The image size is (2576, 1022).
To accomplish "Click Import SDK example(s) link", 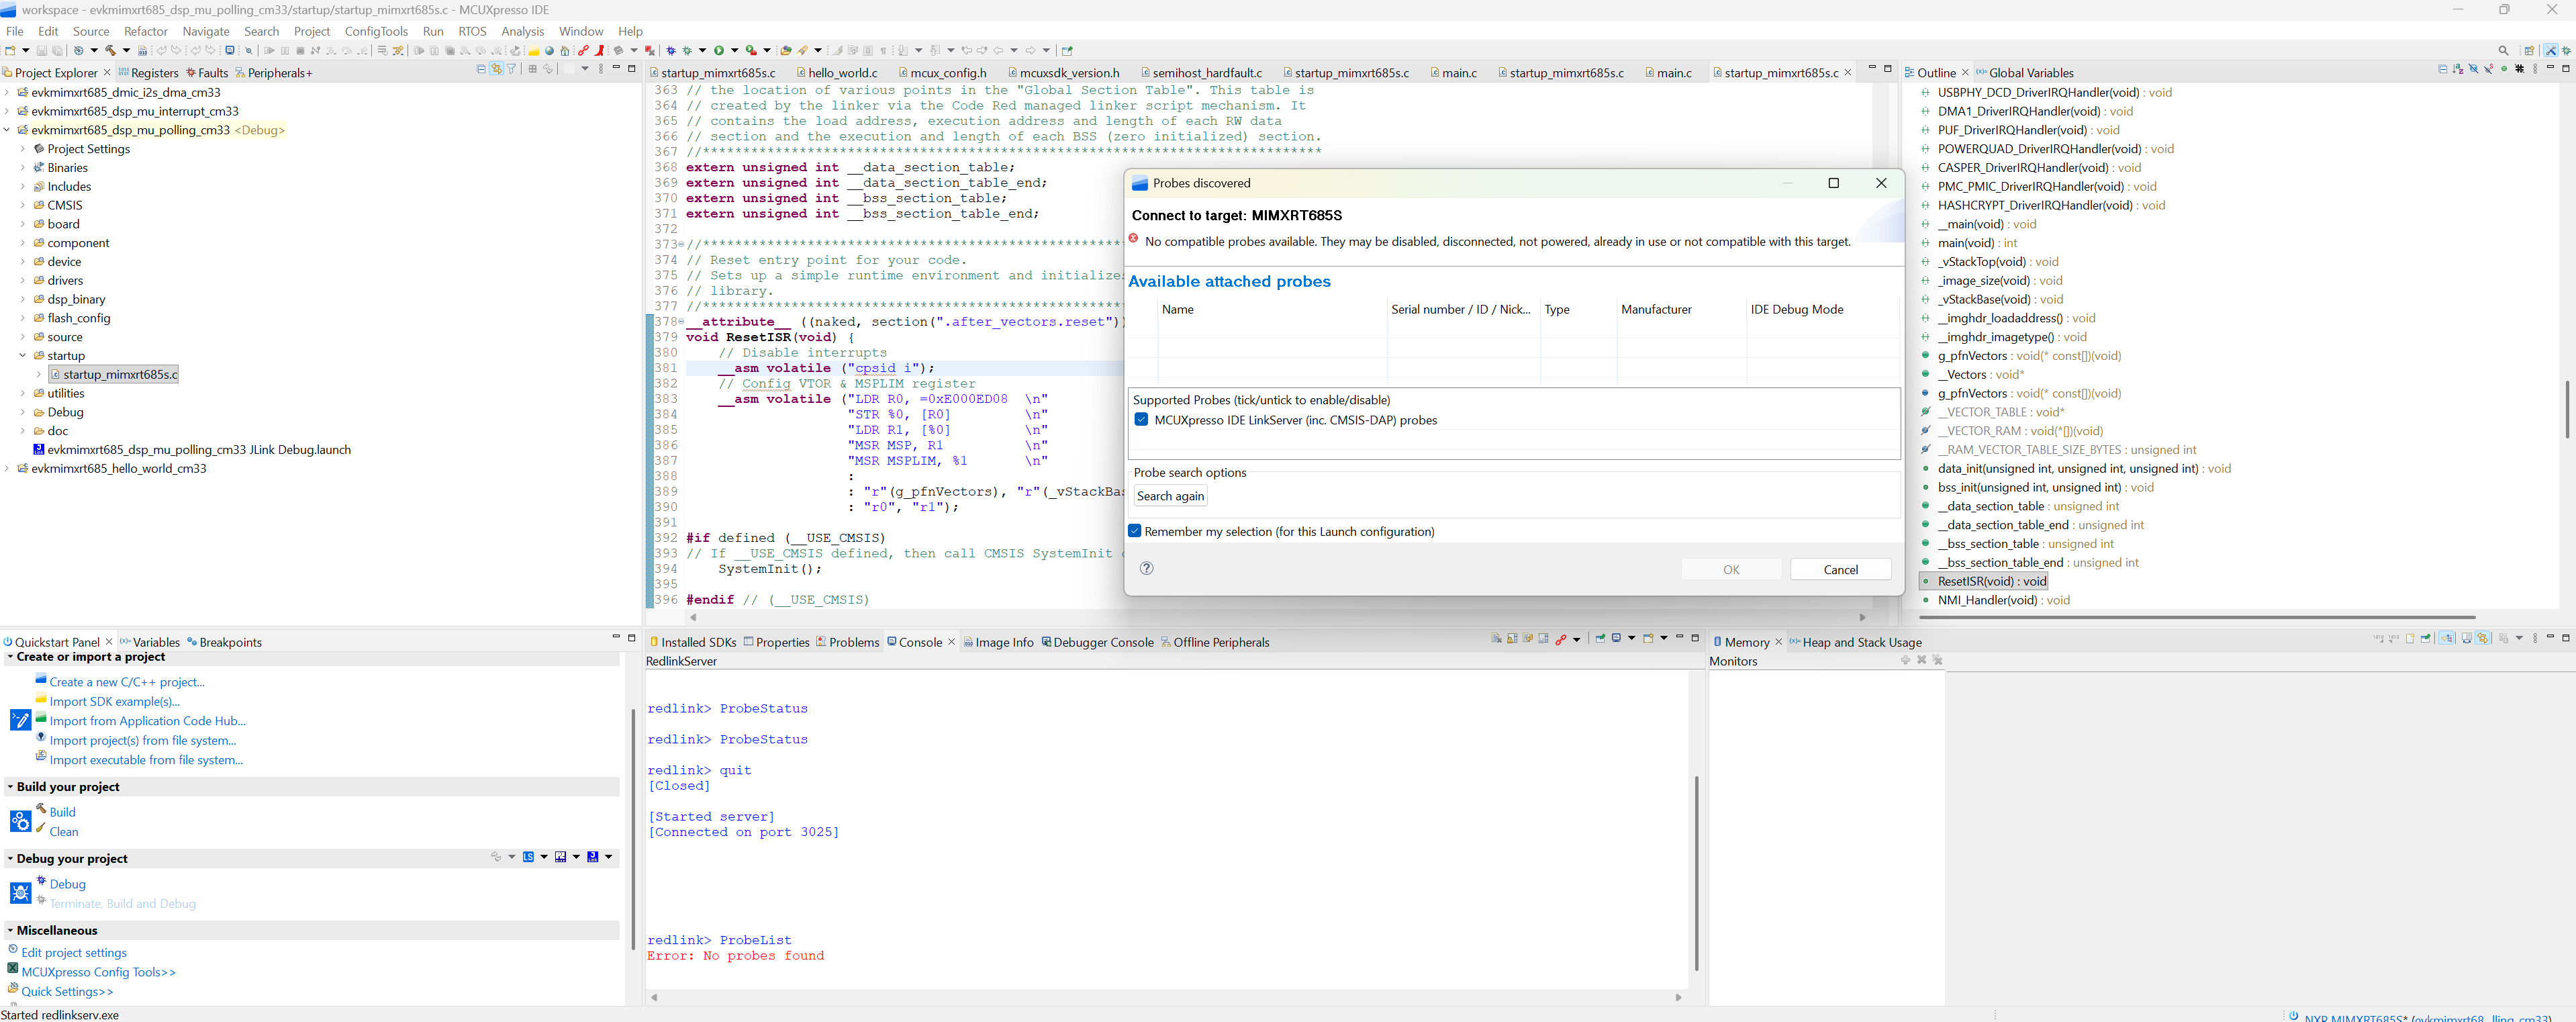I will [114, 701].
